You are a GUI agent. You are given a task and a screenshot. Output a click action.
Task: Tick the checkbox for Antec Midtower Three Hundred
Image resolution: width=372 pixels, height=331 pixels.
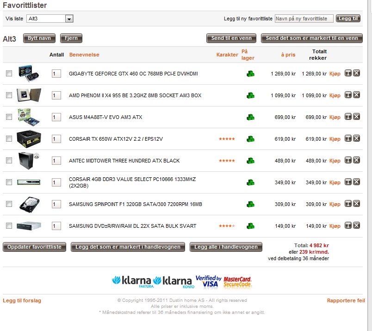tap(9, 161)
